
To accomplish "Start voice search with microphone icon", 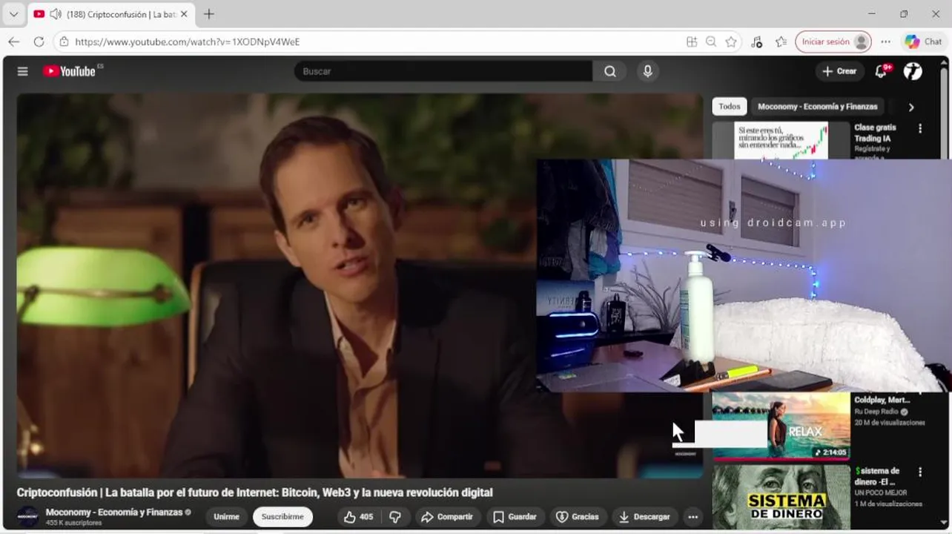I will 647,71.
